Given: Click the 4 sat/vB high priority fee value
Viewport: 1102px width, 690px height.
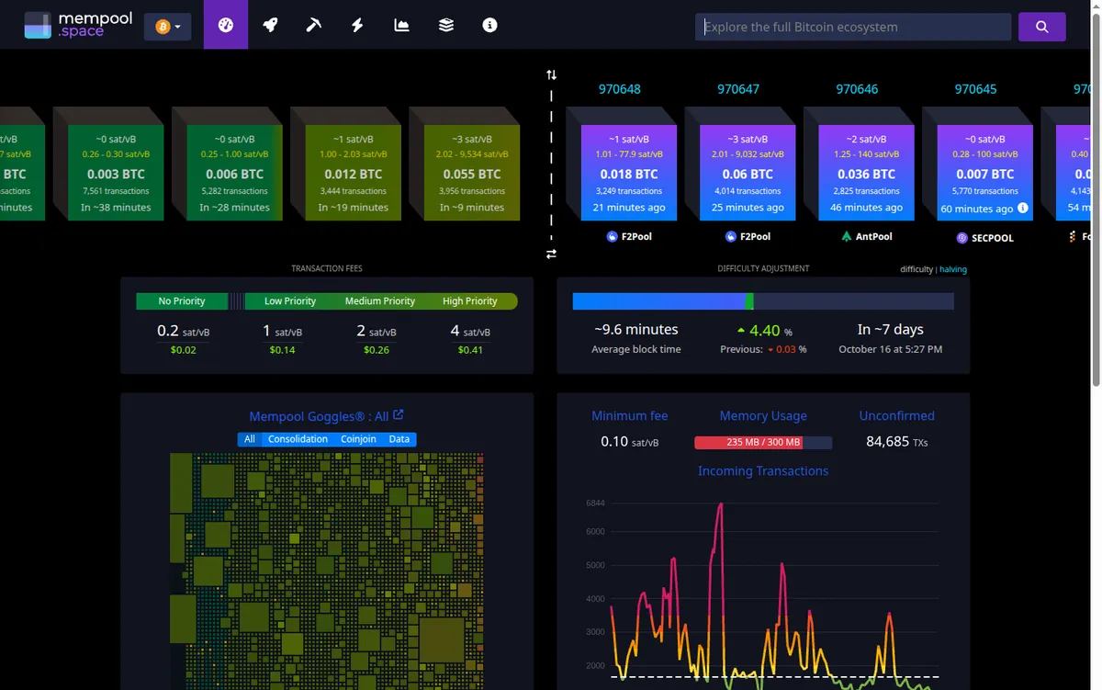Looking at the screenshot, I should point(470,331).
